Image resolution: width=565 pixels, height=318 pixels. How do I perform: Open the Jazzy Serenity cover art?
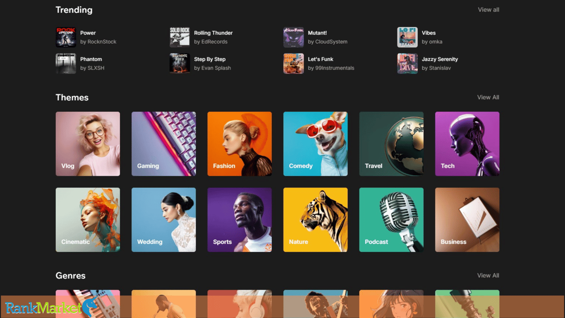407,63
